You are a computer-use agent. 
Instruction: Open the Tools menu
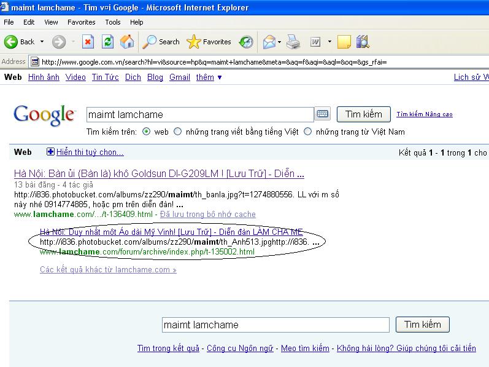click(112, 22)
